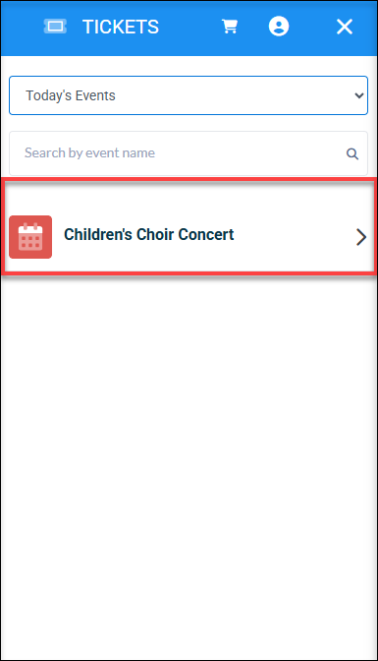
Task: Open the user account profile icon
Action: point(279,27)
